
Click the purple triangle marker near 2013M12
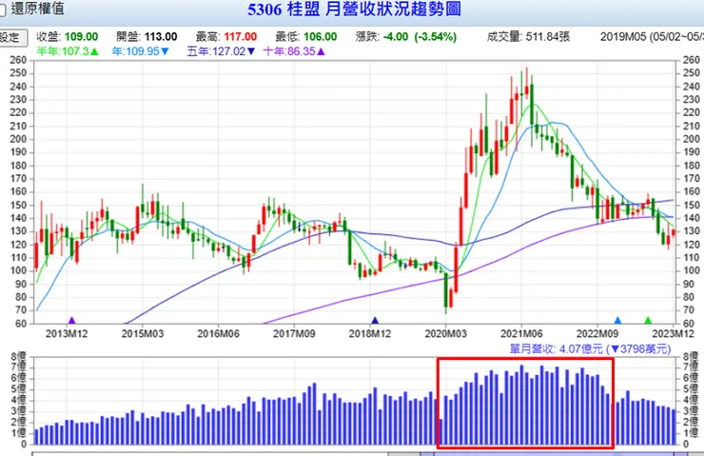71,320
